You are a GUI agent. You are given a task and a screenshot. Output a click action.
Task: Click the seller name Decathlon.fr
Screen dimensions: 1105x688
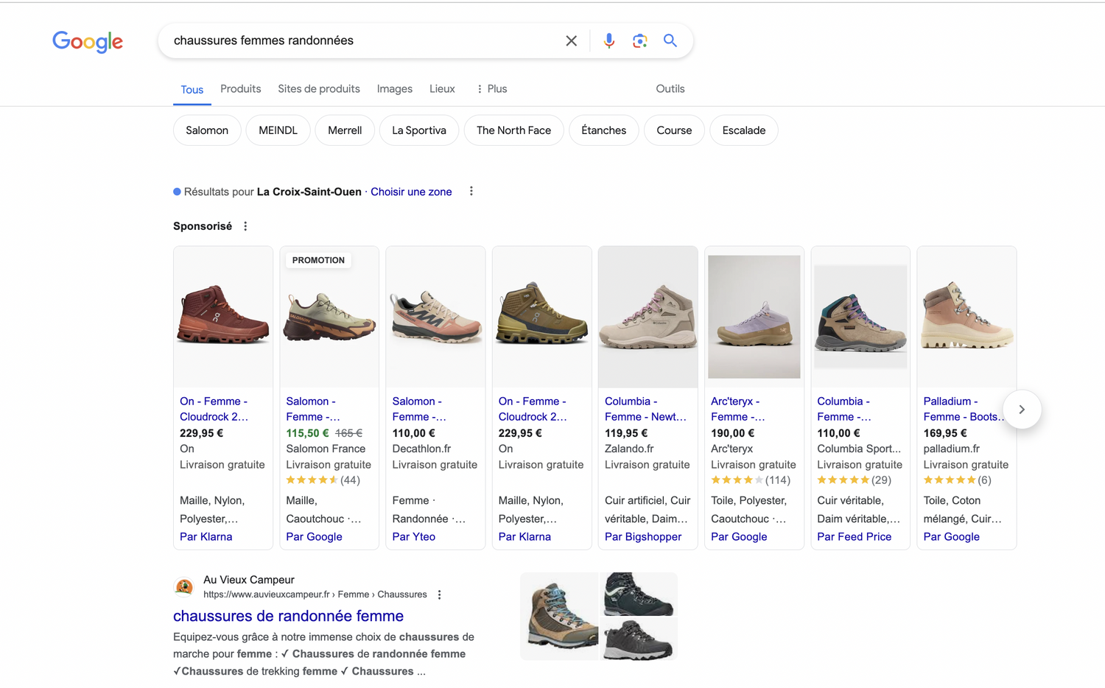421,449
